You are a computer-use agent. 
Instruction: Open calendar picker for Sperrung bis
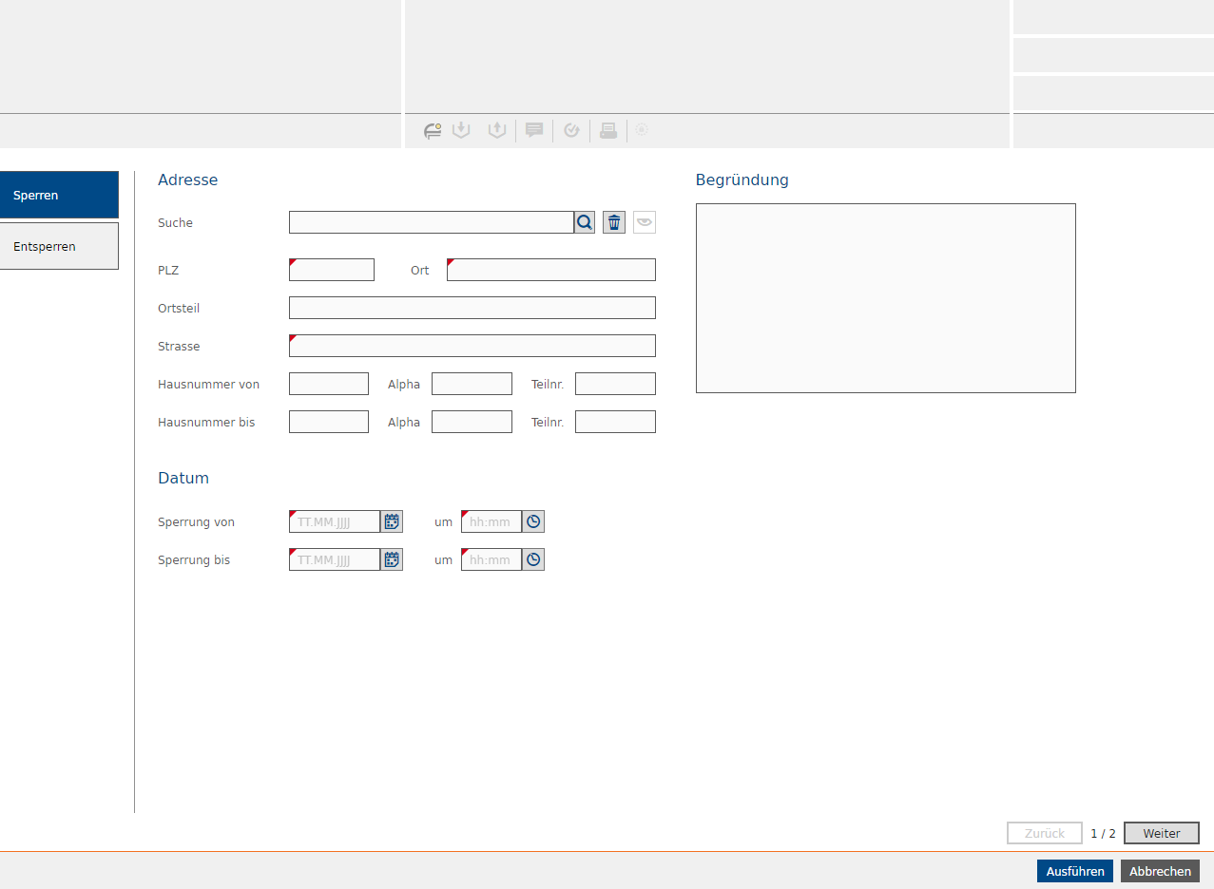(x=392, y=559)
